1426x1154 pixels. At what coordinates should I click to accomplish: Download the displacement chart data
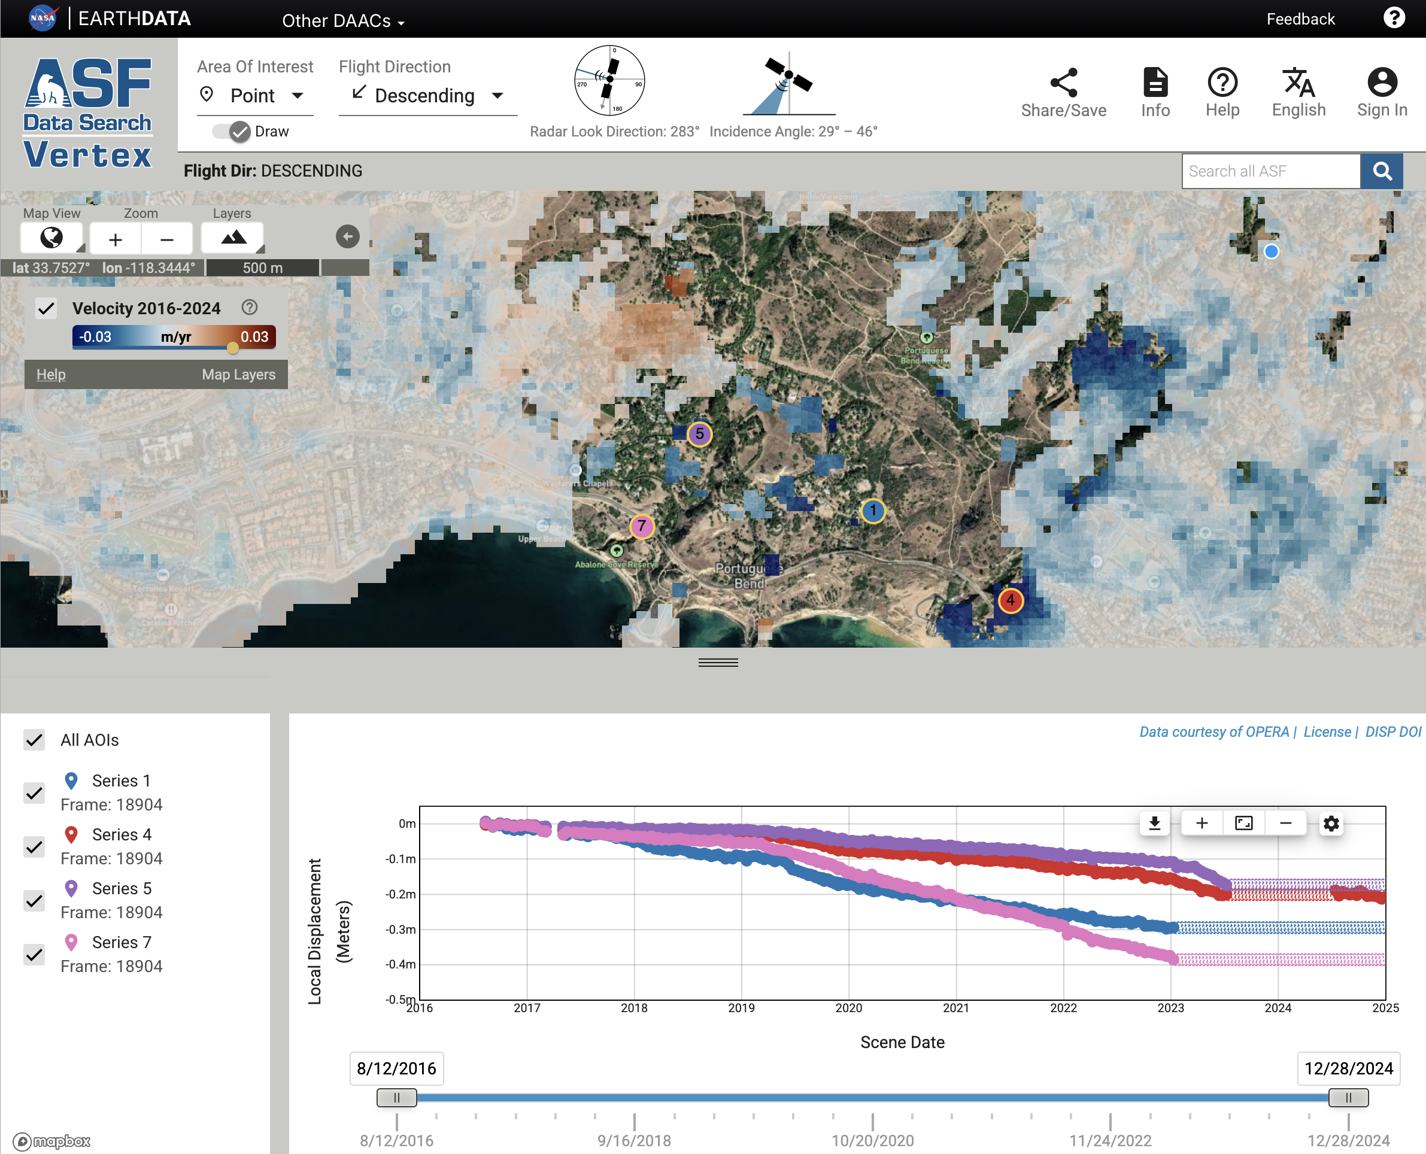click(x=1154, y=823)
